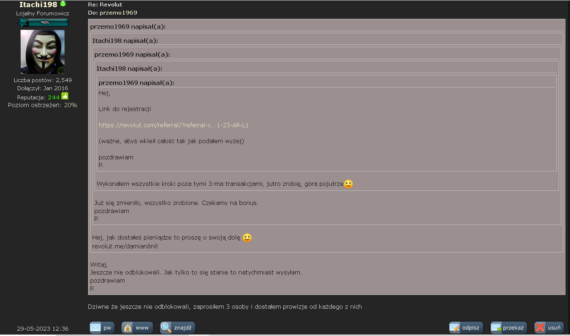Click 'Jeszcze nie odblokowali' reply line

(x=196, y=272)
